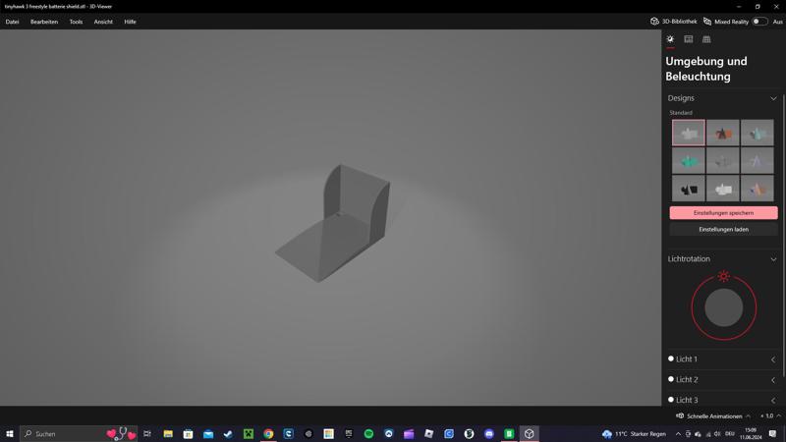Toggle the Licht 3 light dot
The height and width of the screenshot is (442, 786).
(671, 400)
